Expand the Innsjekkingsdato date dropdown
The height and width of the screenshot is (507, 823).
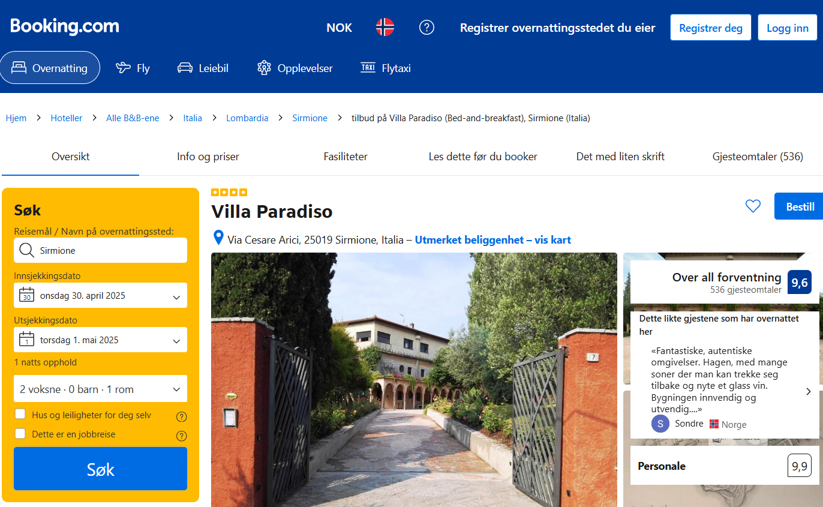101,296
